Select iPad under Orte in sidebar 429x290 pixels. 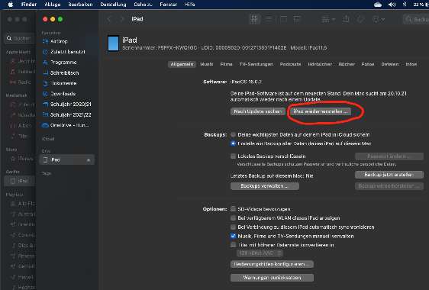tap(66, 159)
